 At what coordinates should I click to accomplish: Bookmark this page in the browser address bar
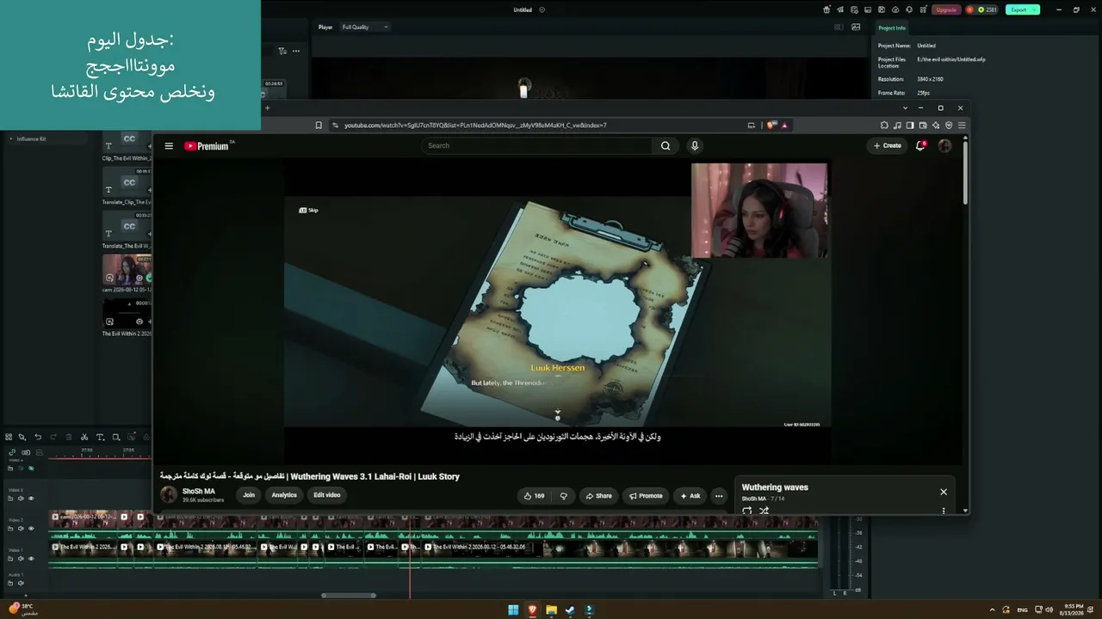tap(319, 126)
